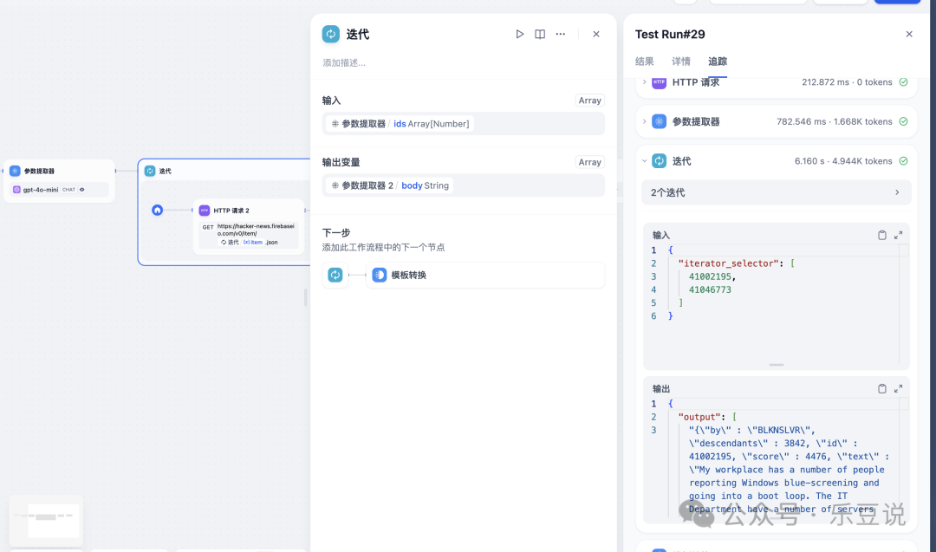Click the HTTP 请求 trace row icon
The image size is (936, 552).
[659, 82]
